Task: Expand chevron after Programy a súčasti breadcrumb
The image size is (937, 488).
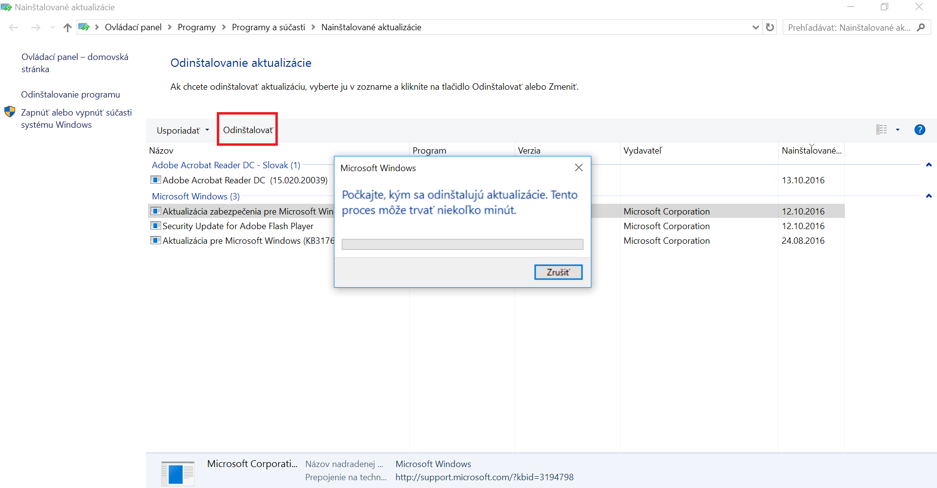Action: click(313, 27)
